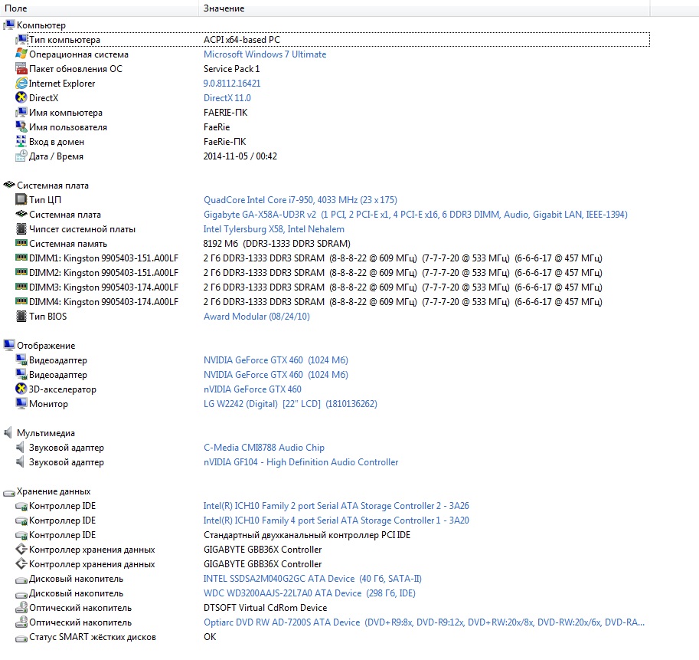Click the DIMM3 memory module icon

pyautogui.click(x=21, y=287)
